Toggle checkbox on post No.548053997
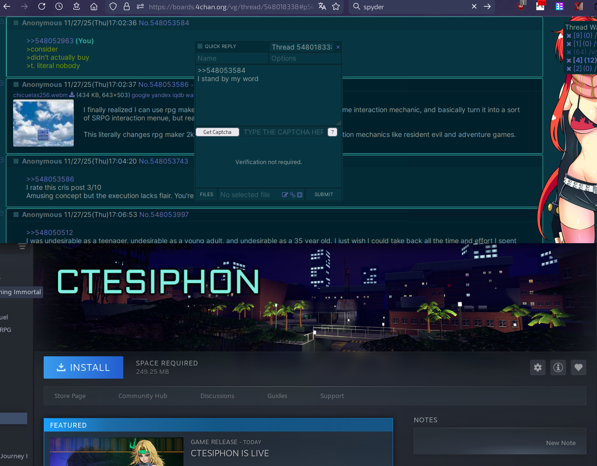This screenshot has width=597, height=466. point(16,215)
